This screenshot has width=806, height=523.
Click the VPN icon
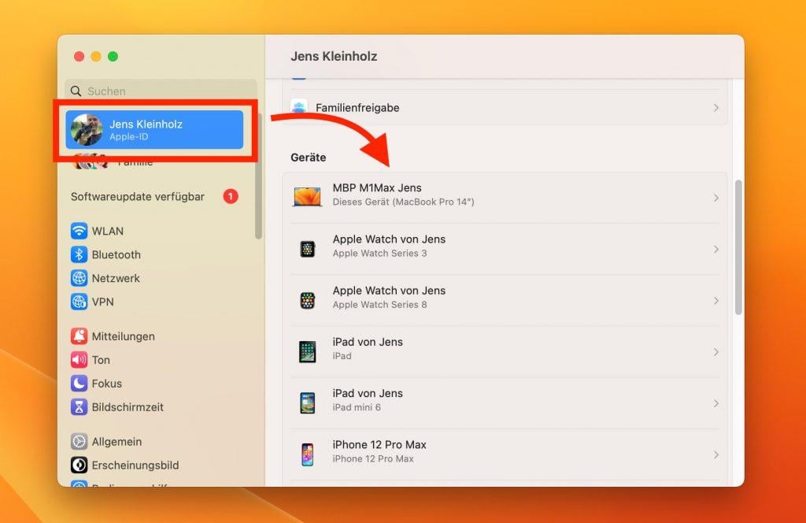pyautogui.click(x=79, y=302)
